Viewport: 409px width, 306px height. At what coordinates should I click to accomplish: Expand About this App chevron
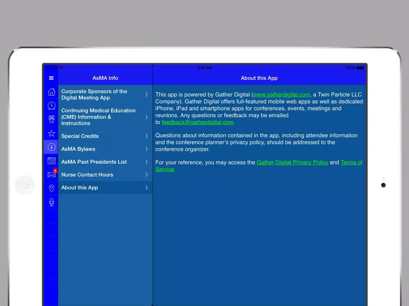coord(147,187)
